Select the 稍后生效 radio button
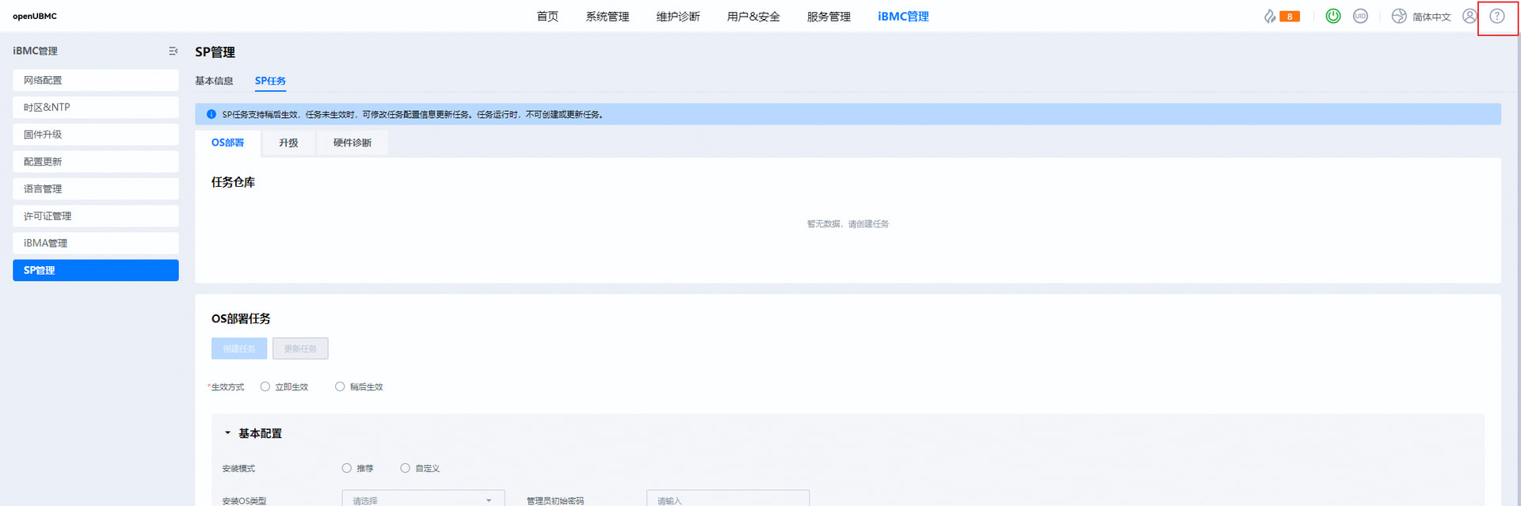 [340, 387]
